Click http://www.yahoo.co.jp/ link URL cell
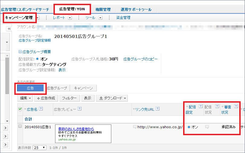This screenshot has height=153, width=245. pyautogui.click(x=160, y=127)
